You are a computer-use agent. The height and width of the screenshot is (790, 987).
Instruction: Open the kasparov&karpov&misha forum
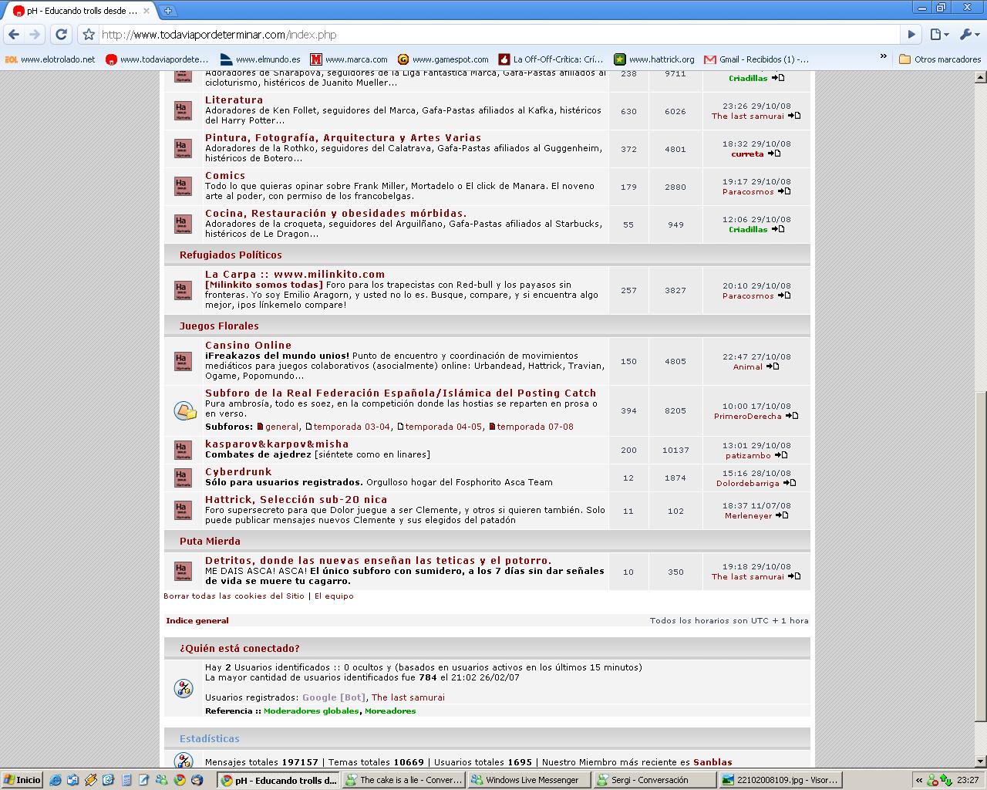(277, 444)
